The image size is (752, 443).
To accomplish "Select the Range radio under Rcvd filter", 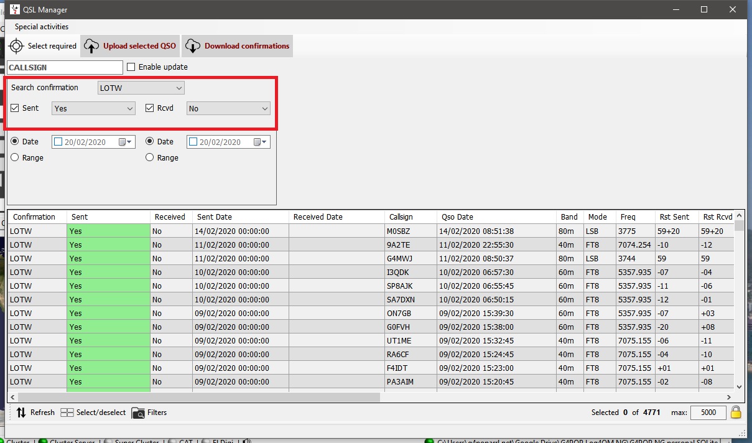I will coord(149,157).
